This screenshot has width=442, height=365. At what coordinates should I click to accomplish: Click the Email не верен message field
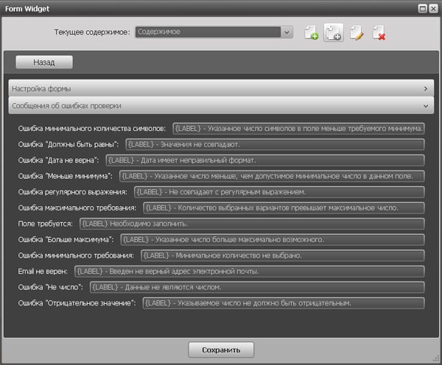(250, 272)
